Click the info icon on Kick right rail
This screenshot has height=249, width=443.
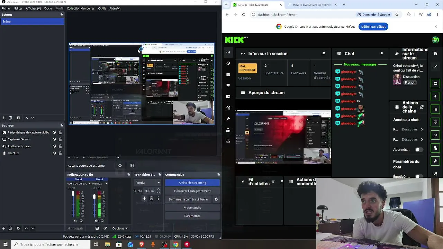(435, 54)
